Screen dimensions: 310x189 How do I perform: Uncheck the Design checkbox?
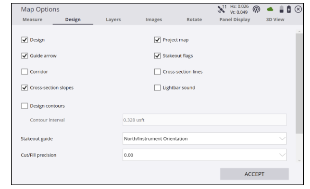[x=25, y=40]
